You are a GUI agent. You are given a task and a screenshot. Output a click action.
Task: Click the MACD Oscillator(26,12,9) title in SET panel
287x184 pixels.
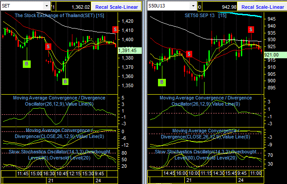[59, 101]
